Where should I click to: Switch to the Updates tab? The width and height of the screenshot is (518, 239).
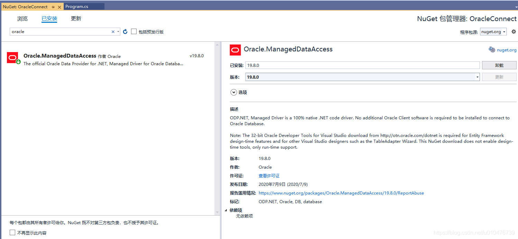[x=76, y=19]
